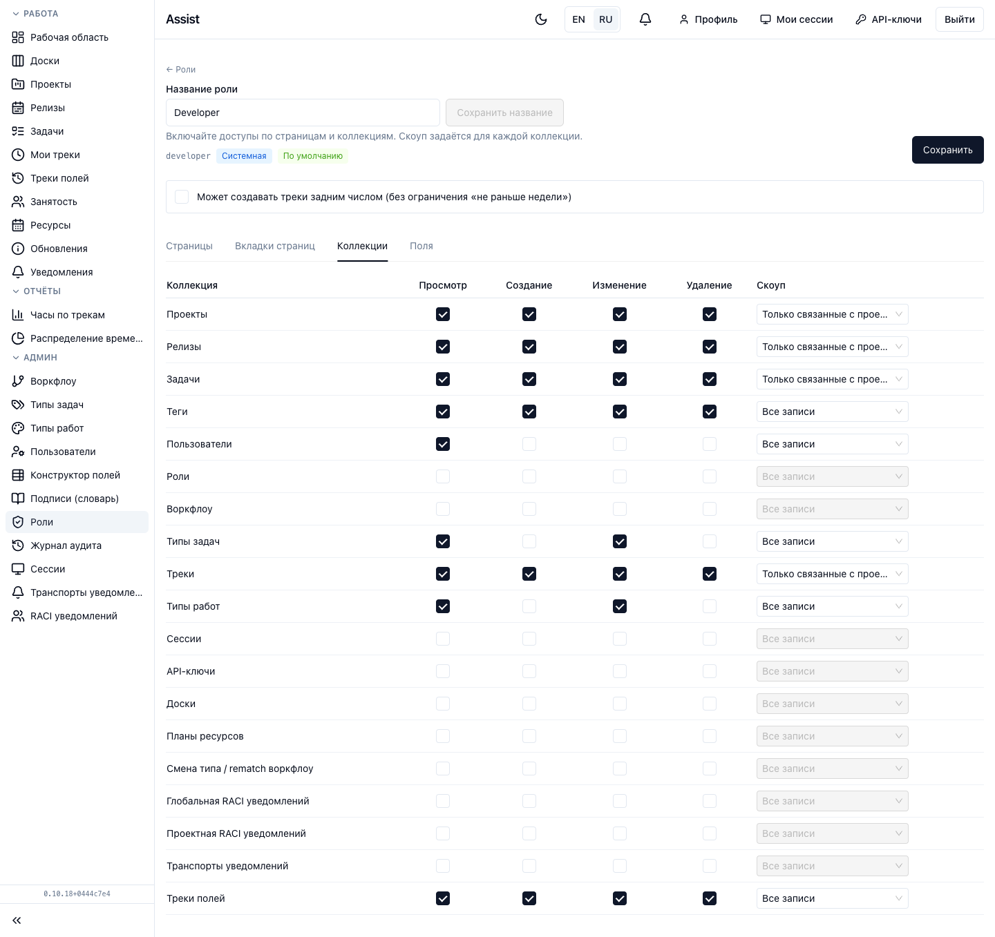
Task: Switch language to EN
Action: 579,19
